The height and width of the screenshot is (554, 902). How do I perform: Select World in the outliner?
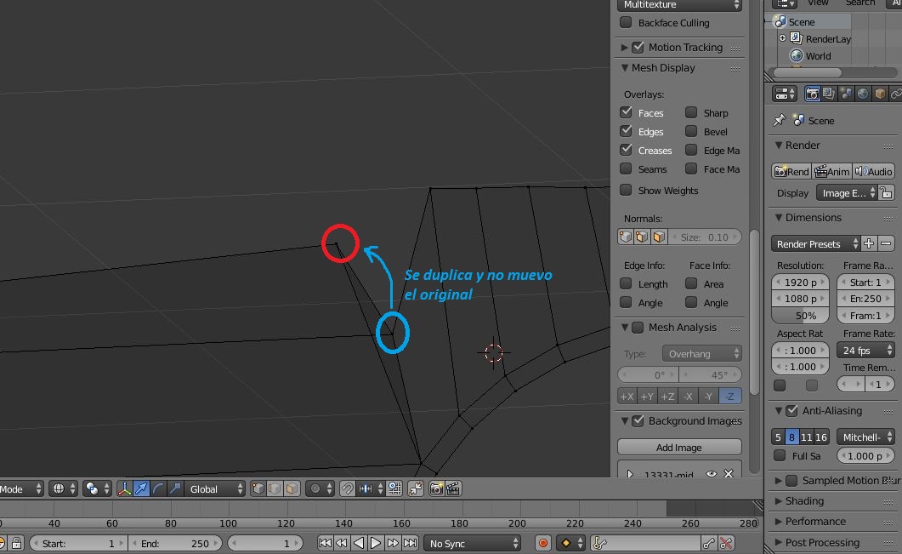coord(818,56)
